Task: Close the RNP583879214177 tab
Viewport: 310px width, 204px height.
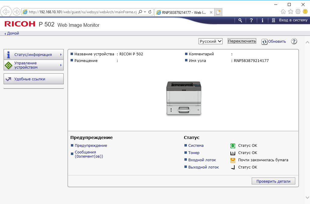Action: (x=211, y=12)
